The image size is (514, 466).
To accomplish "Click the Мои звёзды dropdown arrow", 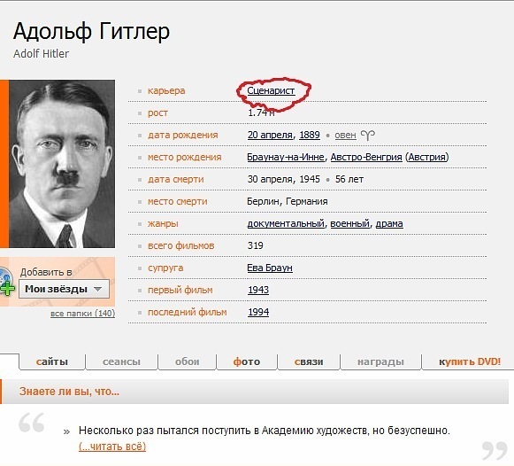I will point(97,289).
